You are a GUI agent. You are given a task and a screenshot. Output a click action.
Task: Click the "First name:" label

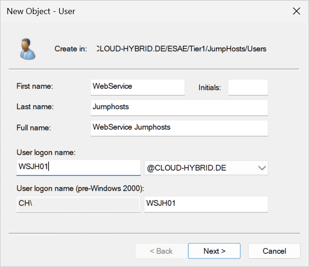coord(35,86)
